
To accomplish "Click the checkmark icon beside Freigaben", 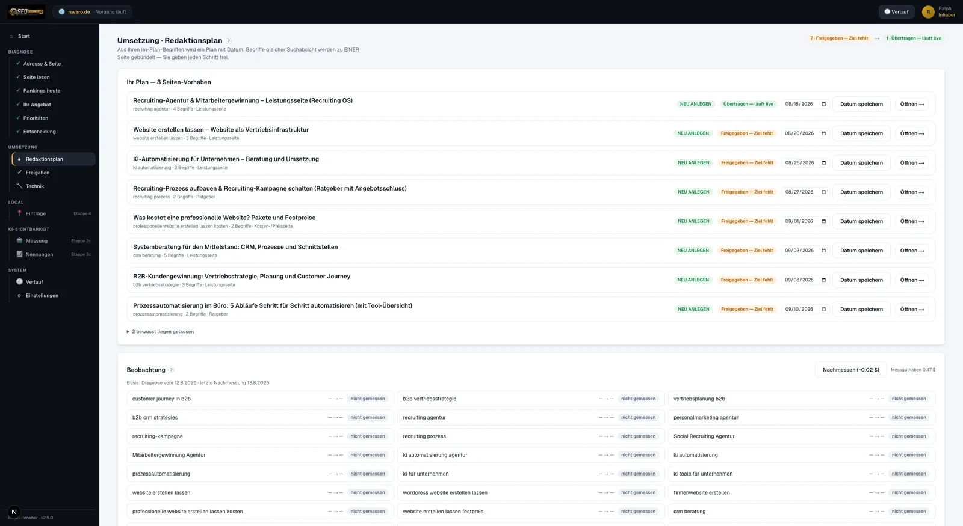I will (19, 173).
